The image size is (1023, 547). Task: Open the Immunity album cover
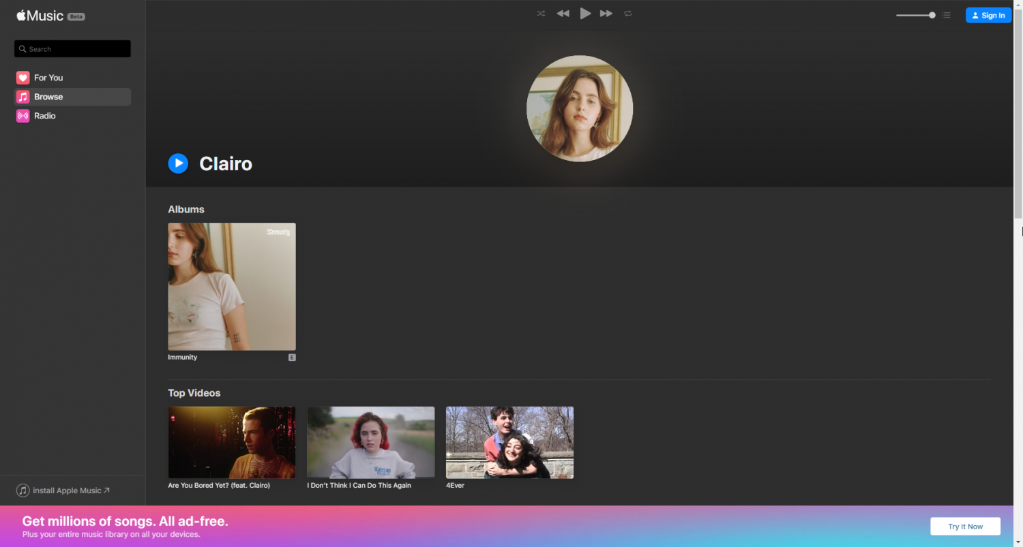pos(232,287)
